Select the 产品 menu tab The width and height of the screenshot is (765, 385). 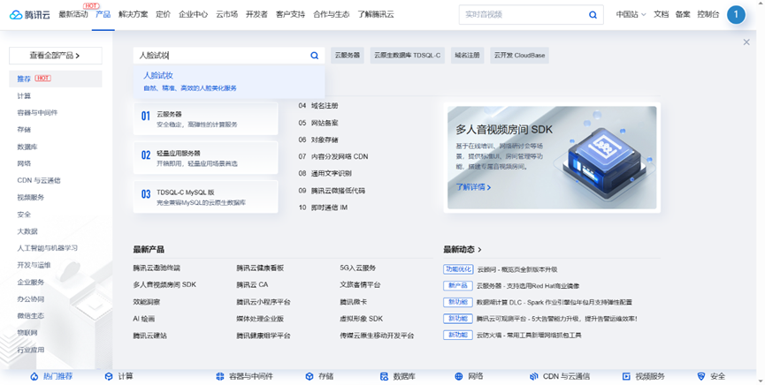pyautogui.click(x=103, y=15)
